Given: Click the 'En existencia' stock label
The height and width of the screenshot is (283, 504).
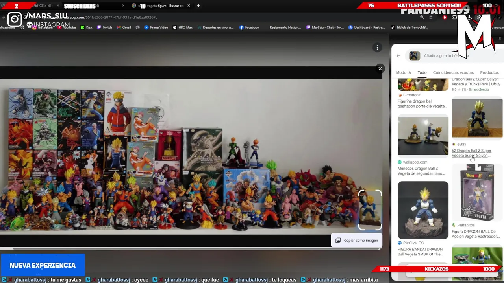Looking at the screenshot, I should (479, 90).
